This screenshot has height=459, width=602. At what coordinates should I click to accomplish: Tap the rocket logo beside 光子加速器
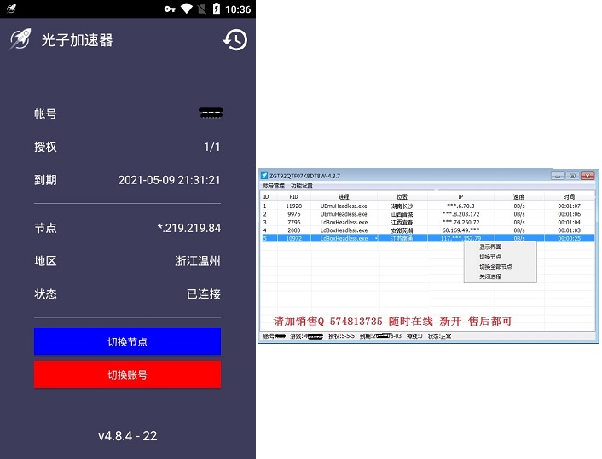coord(20,39)
